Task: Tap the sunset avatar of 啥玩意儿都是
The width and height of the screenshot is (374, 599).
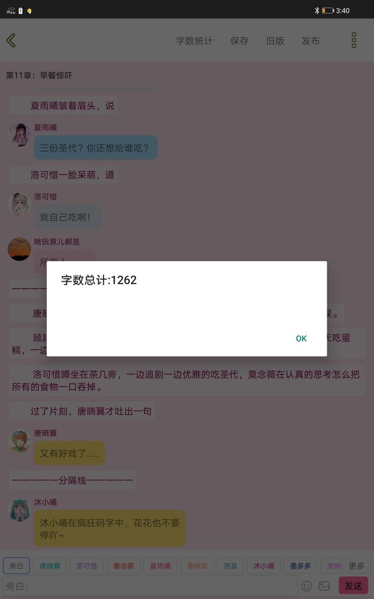Action: point(19,249)
